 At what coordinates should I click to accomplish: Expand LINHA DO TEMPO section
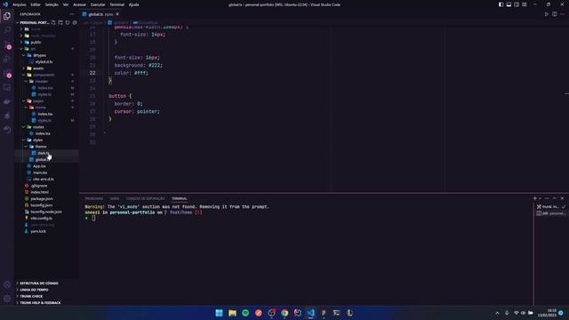(34, 290)
